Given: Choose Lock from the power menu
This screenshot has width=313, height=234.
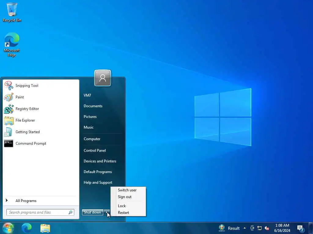Looking at the screenshot, I should click(122, 206).
